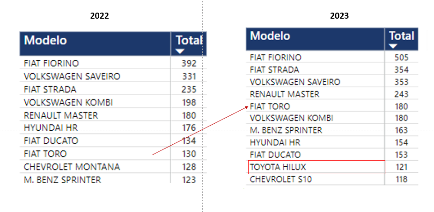Click the sort arrow under 2022 Total

[180, 51]
